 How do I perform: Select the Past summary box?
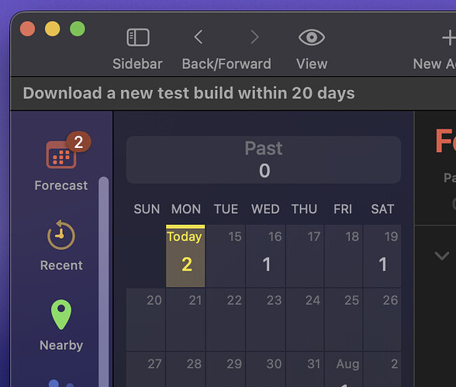[264, 160]
